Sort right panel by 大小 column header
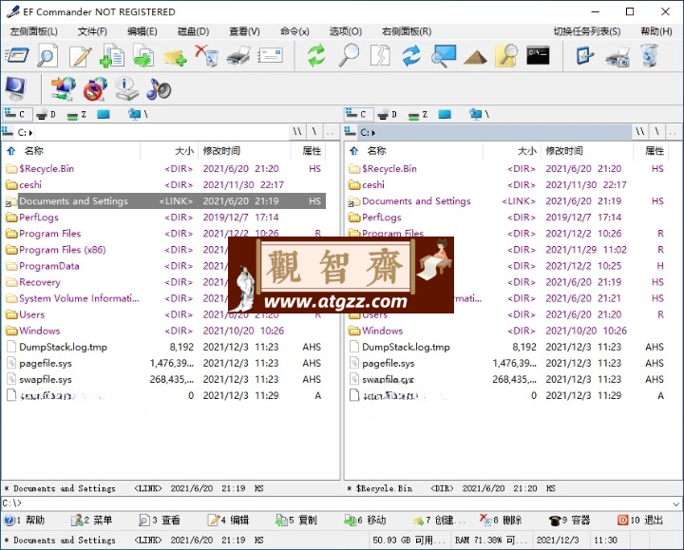The image size is (684, 550). [526, 151]
